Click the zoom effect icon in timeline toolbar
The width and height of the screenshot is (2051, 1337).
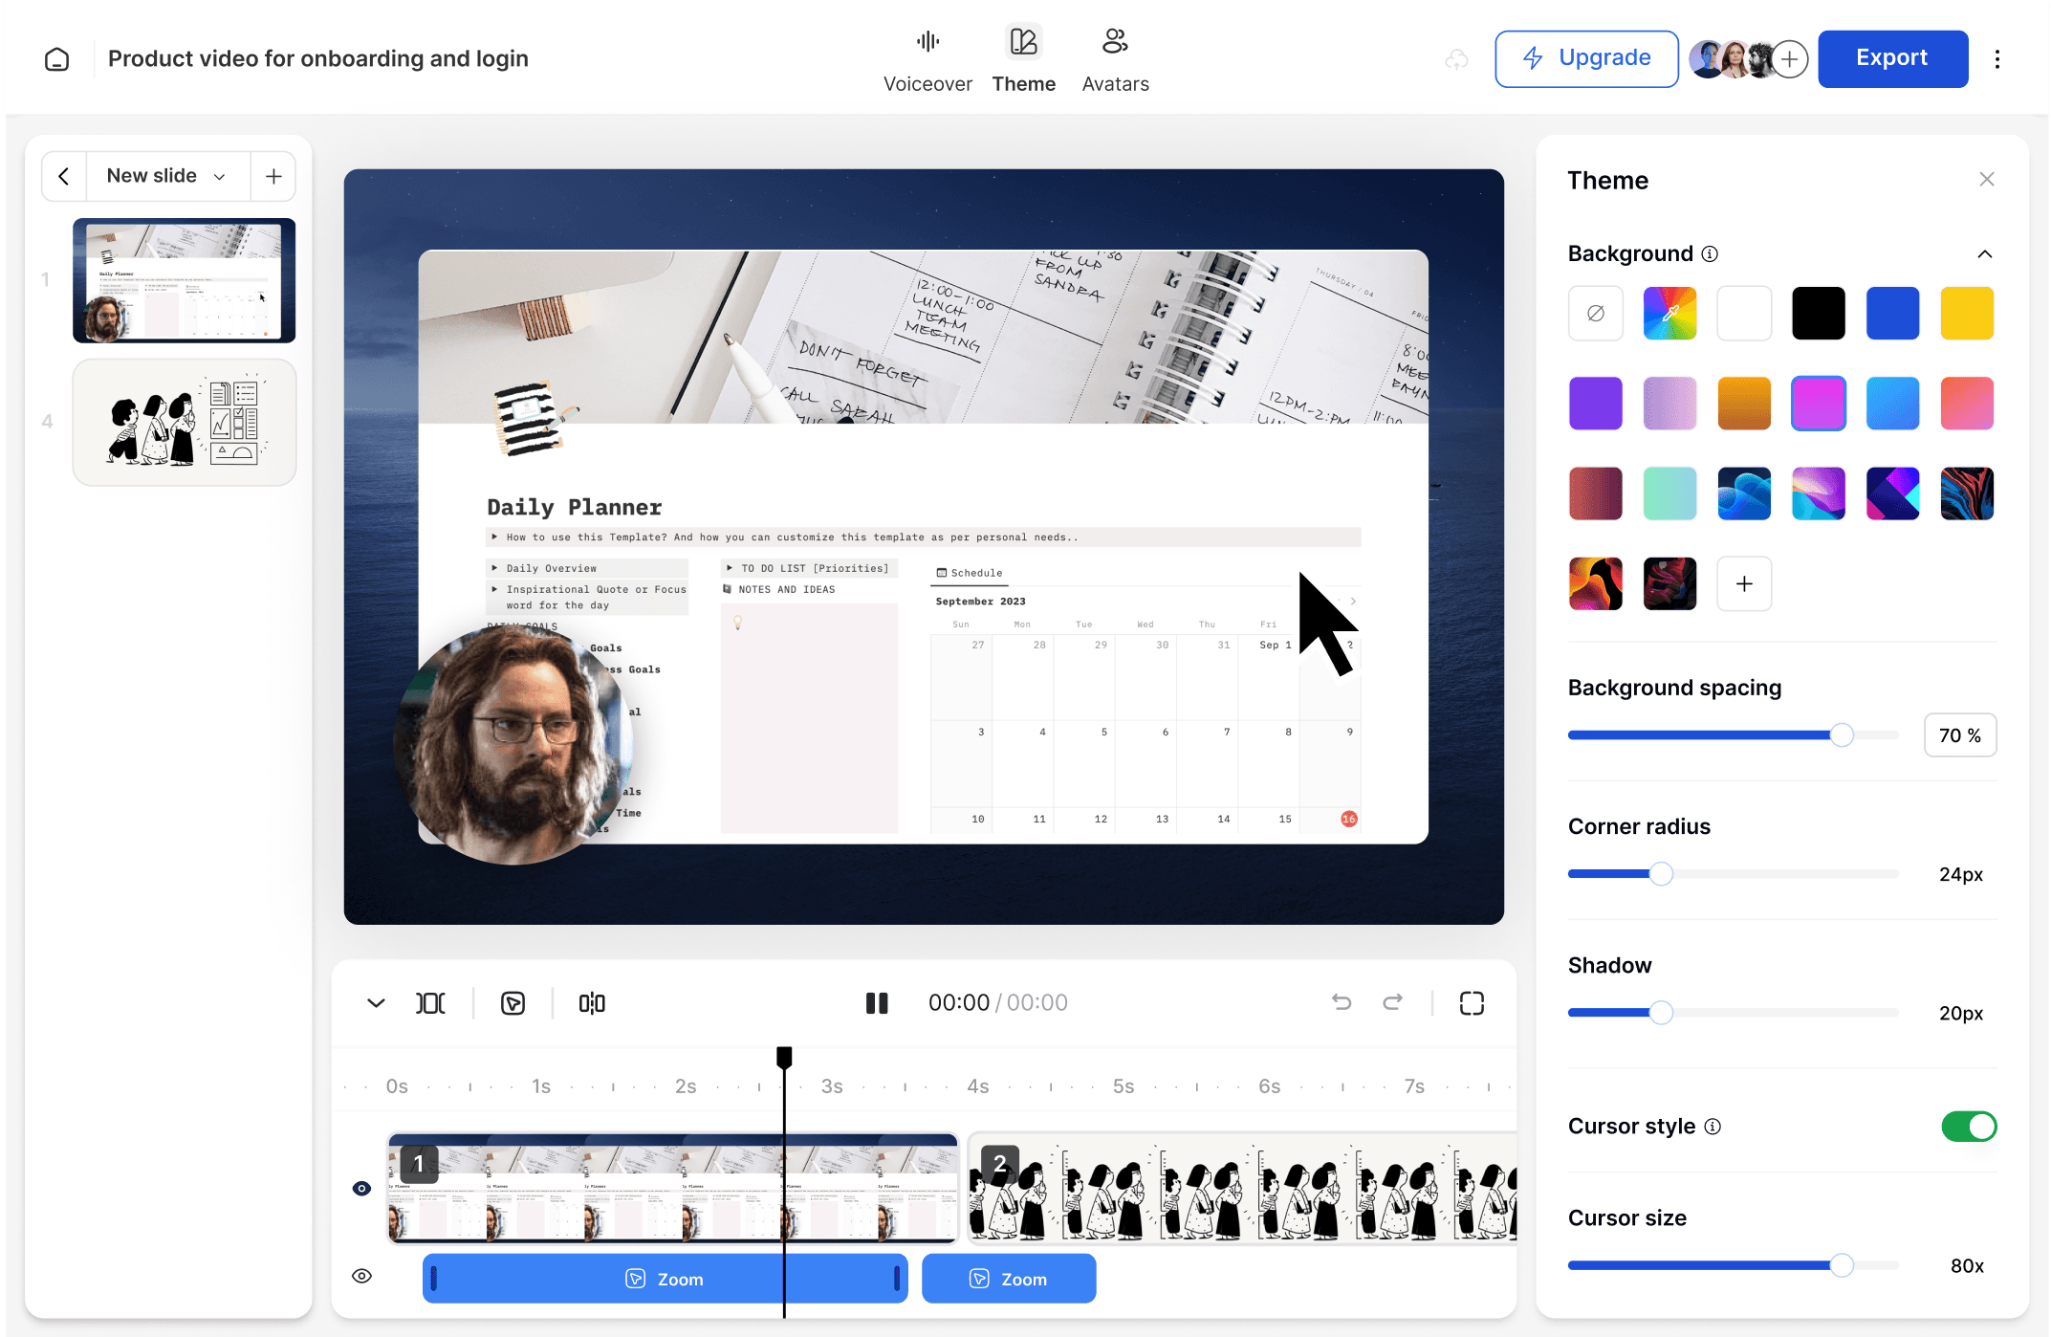[x=513, y=1002]
